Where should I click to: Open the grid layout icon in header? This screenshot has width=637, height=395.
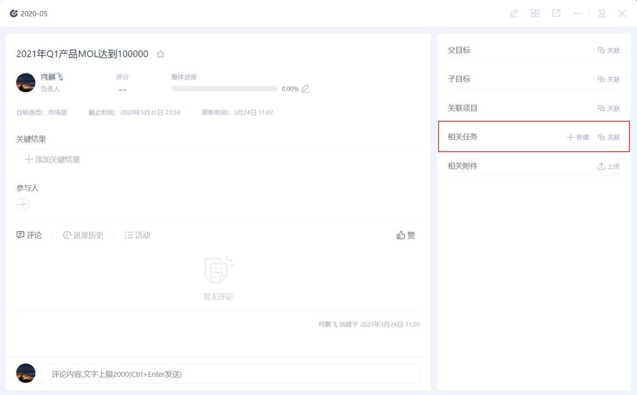tap(535, 13)
